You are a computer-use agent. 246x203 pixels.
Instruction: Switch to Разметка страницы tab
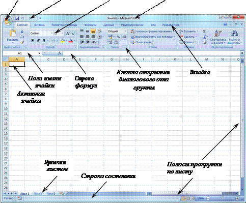[64, 25]
